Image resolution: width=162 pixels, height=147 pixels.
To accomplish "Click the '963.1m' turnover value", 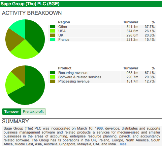I will pos(132,73).
